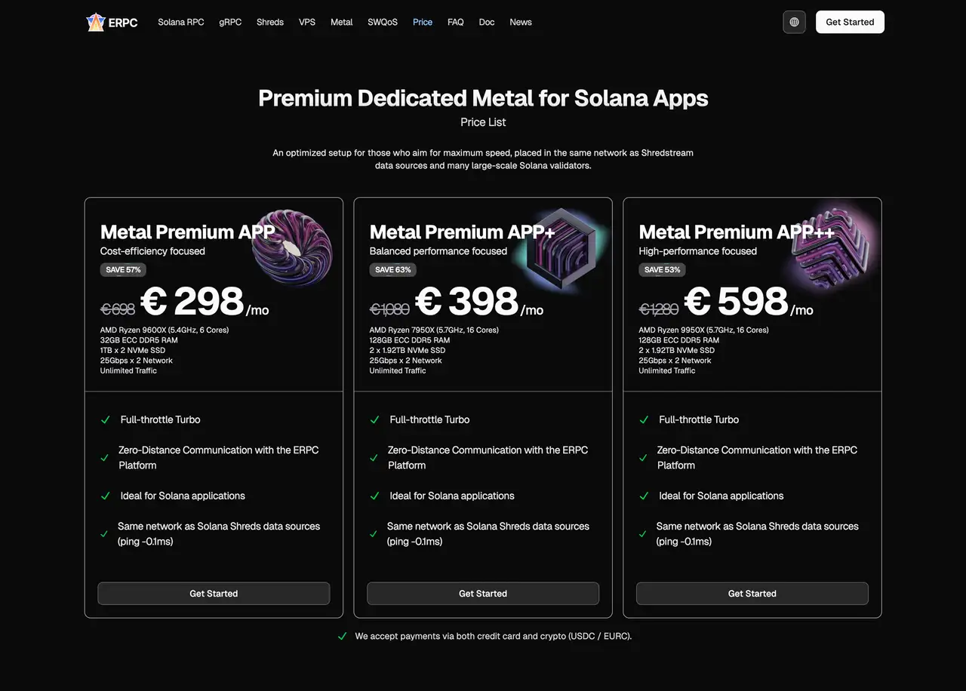Click the top-right Get Started button

tap(850, 22)
